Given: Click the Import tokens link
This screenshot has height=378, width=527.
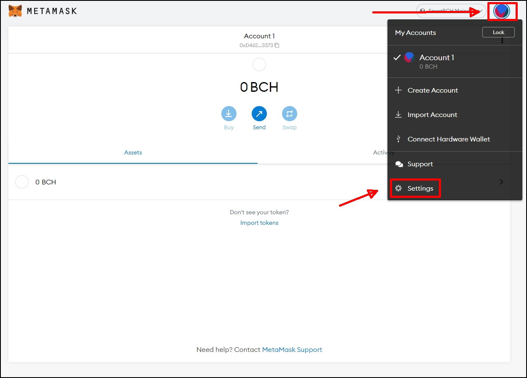Looking at the screenshot, I should (259, 223).
